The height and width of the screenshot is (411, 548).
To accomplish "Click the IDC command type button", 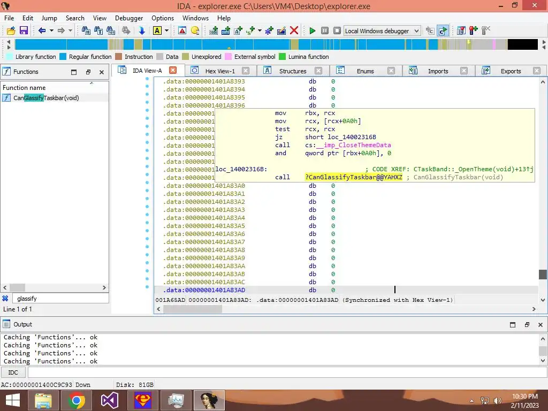I will pyautogui.click(x=13, y=372).
